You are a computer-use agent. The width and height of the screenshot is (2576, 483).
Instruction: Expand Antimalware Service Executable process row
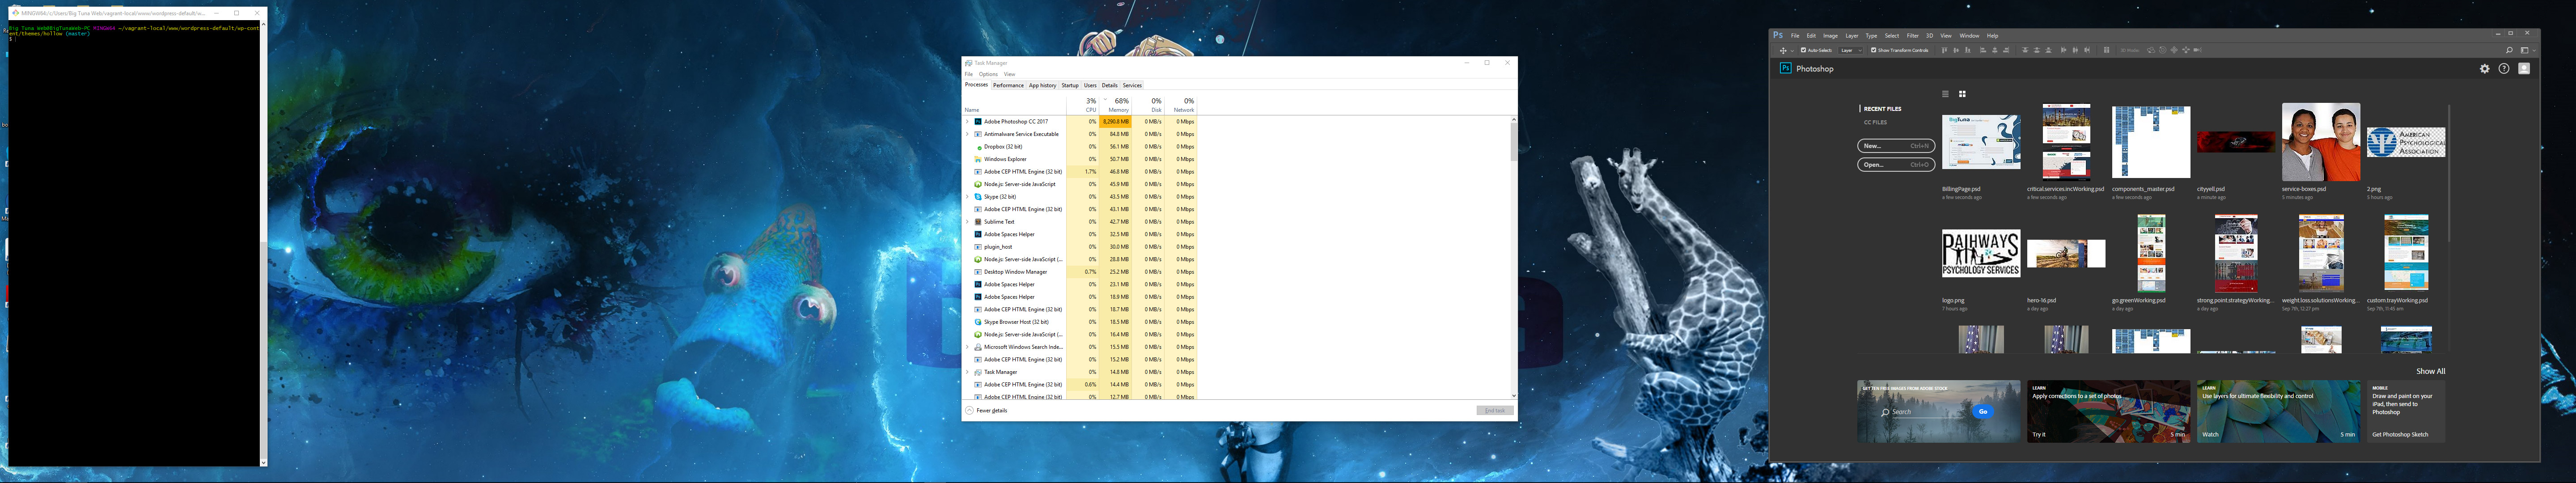pos(967,134)
